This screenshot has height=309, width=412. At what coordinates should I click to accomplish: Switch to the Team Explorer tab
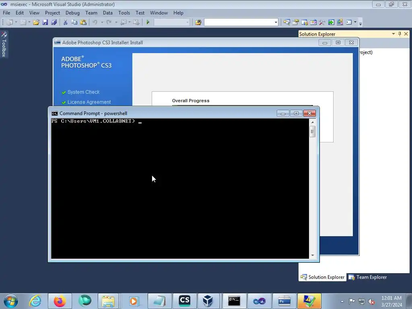[368, 277]
